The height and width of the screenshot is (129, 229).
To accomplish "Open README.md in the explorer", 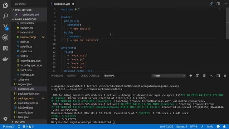I will [25, 107].
